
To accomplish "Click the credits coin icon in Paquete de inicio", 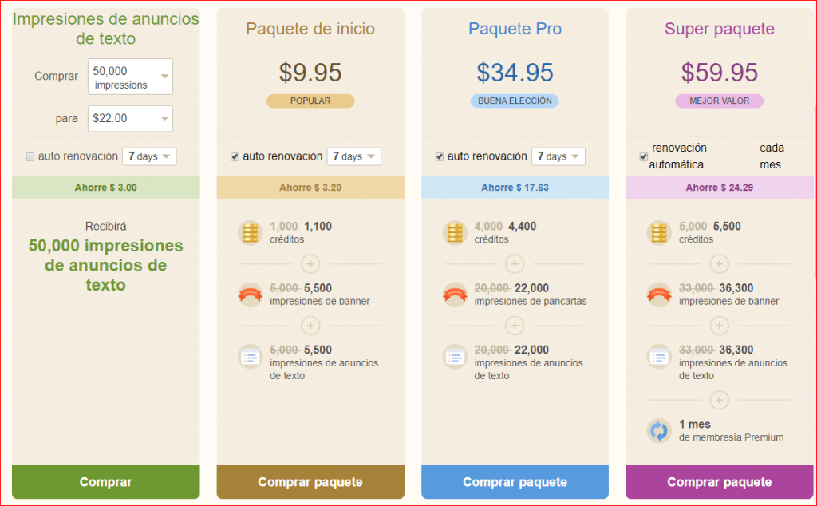I will [x=251, y=233].
